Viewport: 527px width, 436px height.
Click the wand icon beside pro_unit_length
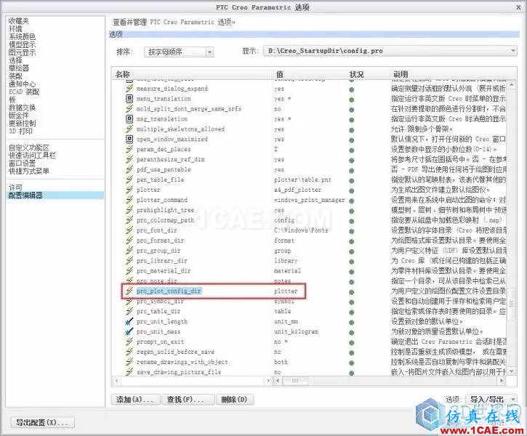(x=129, y=321)
